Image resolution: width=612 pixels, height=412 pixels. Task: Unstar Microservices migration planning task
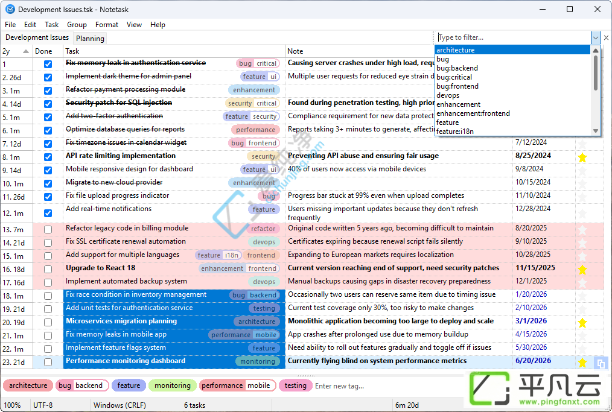pos(582,323)
